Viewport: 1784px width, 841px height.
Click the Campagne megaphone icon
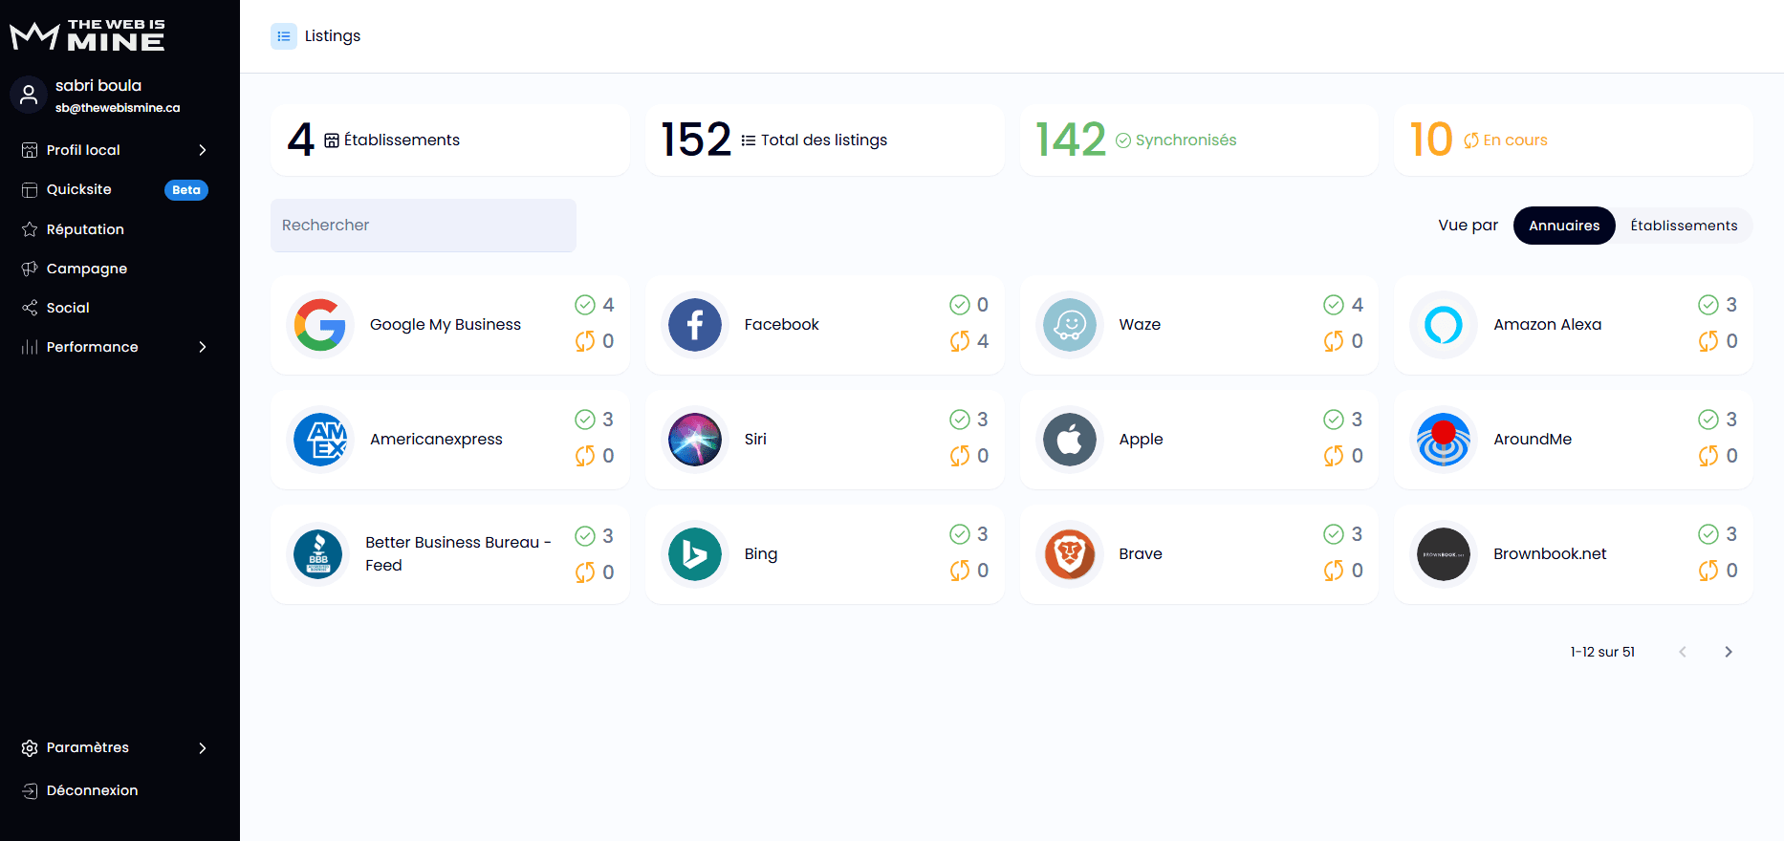[x=30, y=269]
